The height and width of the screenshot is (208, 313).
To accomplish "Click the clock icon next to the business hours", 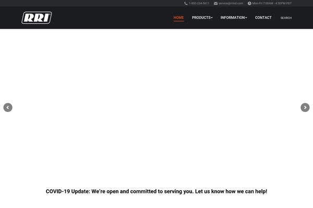I will (x=249, y=4).
